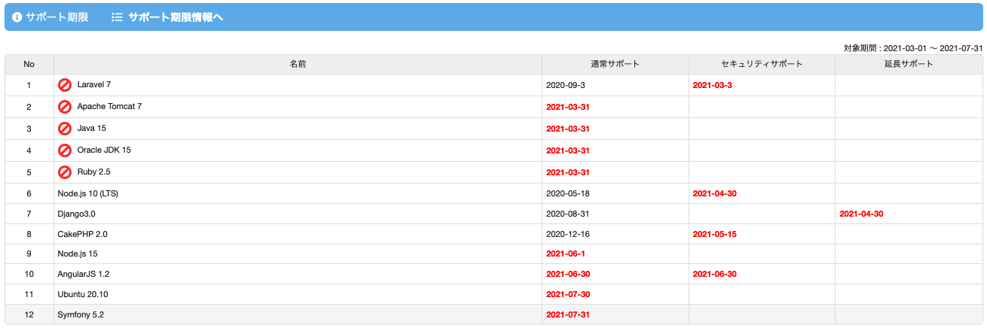The height and width of the screenshot is (331, 987).
Task: Select the CakePHP 2.0 row name
Action: [82, 234]
